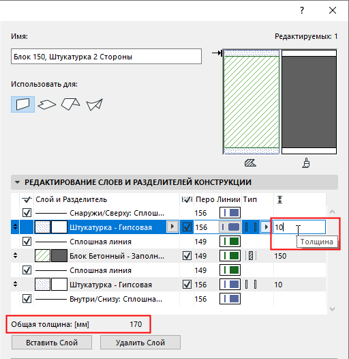349x359 pixels.
Task: Click the thickness input field showing 10
Action: pos(299,227)
